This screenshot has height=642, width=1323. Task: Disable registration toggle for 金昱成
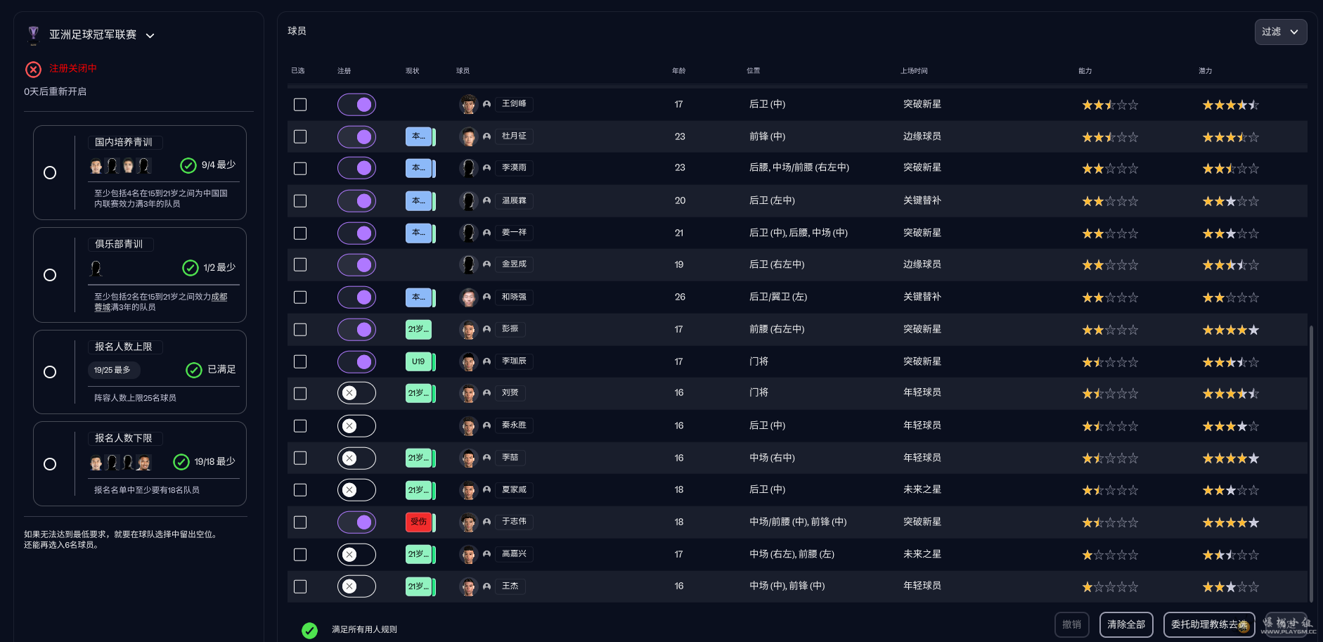click(x=356, y=265)
